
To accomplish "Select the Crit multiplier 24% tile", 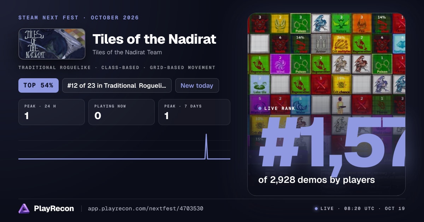I will 341,44.
